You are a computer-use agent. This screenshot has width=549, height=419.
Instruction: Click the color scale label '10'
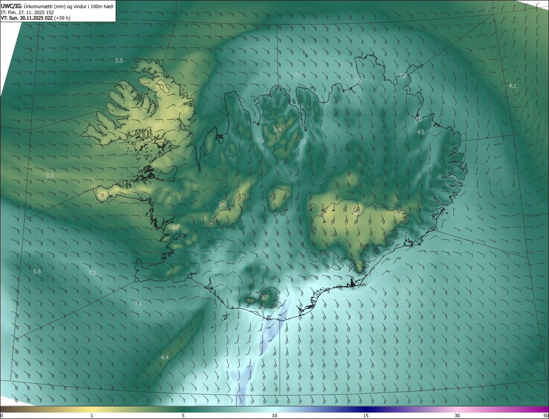pos(274,416)
